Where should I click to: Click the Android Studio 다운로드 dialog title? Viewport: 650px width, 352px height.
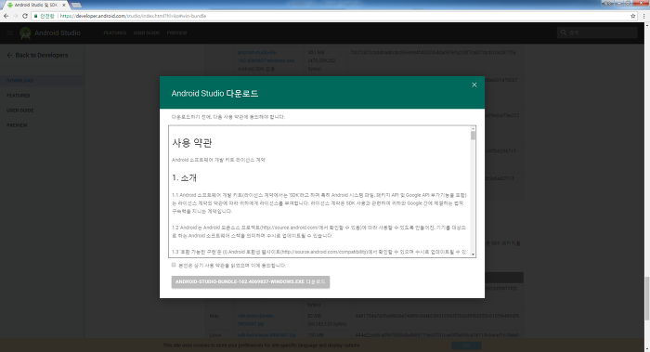(x=214, y=93)
